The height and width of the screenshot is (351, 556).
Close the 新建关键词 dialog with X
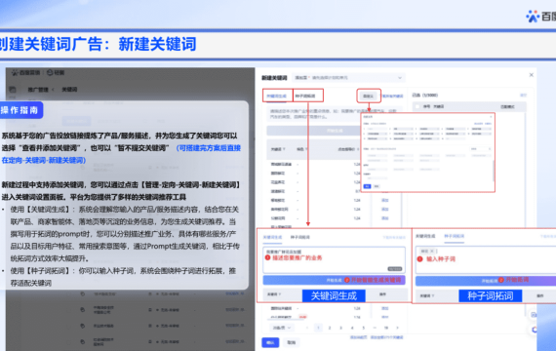[x=532, y=75]
